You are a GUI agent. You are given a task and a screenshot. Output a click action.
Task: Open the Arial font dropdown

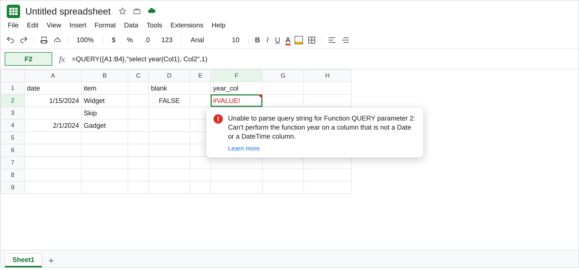pyautogui.click(x=197, y=40)
